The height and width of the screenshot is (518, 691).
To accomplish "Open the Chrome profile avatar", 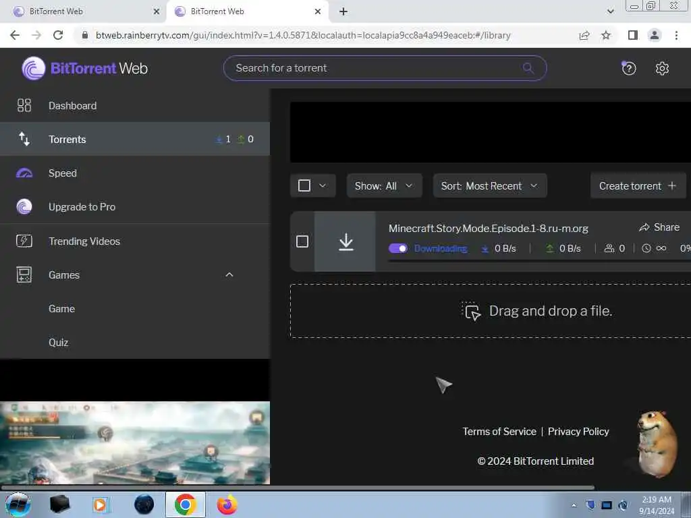I will (655, 35).
